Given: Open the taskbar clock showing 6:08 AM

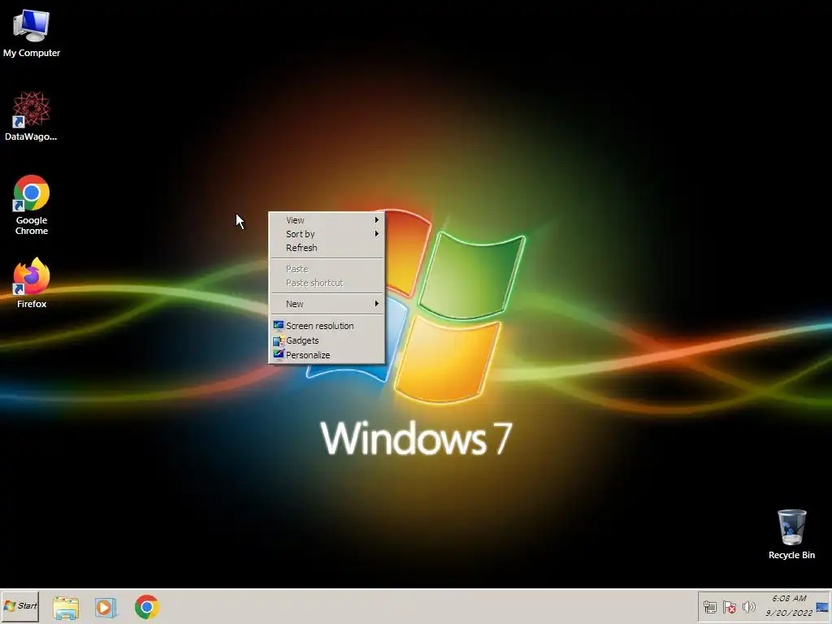Looking at the screenshot, I should tap(789, 605).
